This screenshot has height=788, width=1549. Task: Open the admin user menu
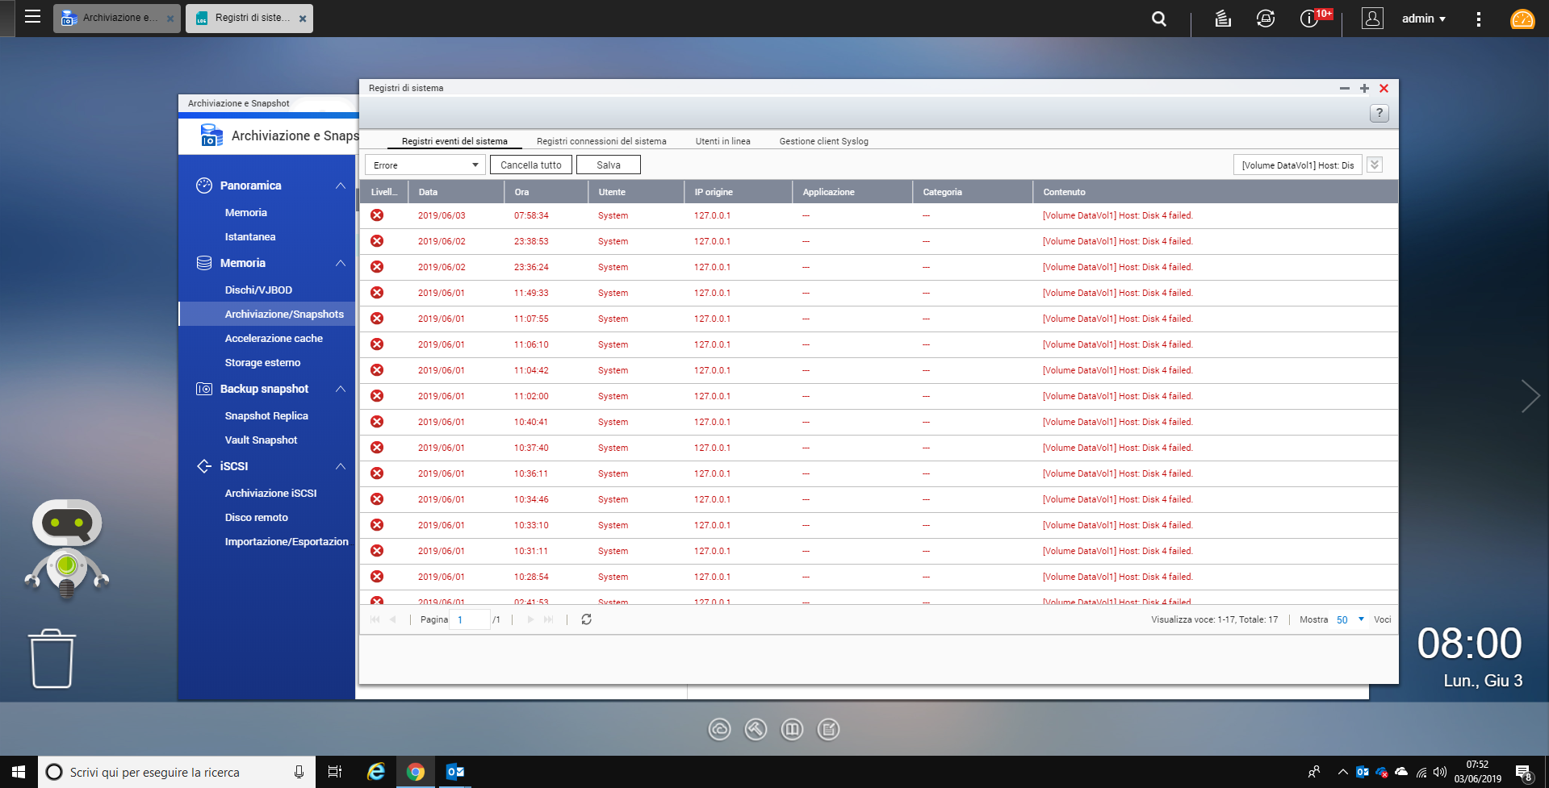[1423, 19]
